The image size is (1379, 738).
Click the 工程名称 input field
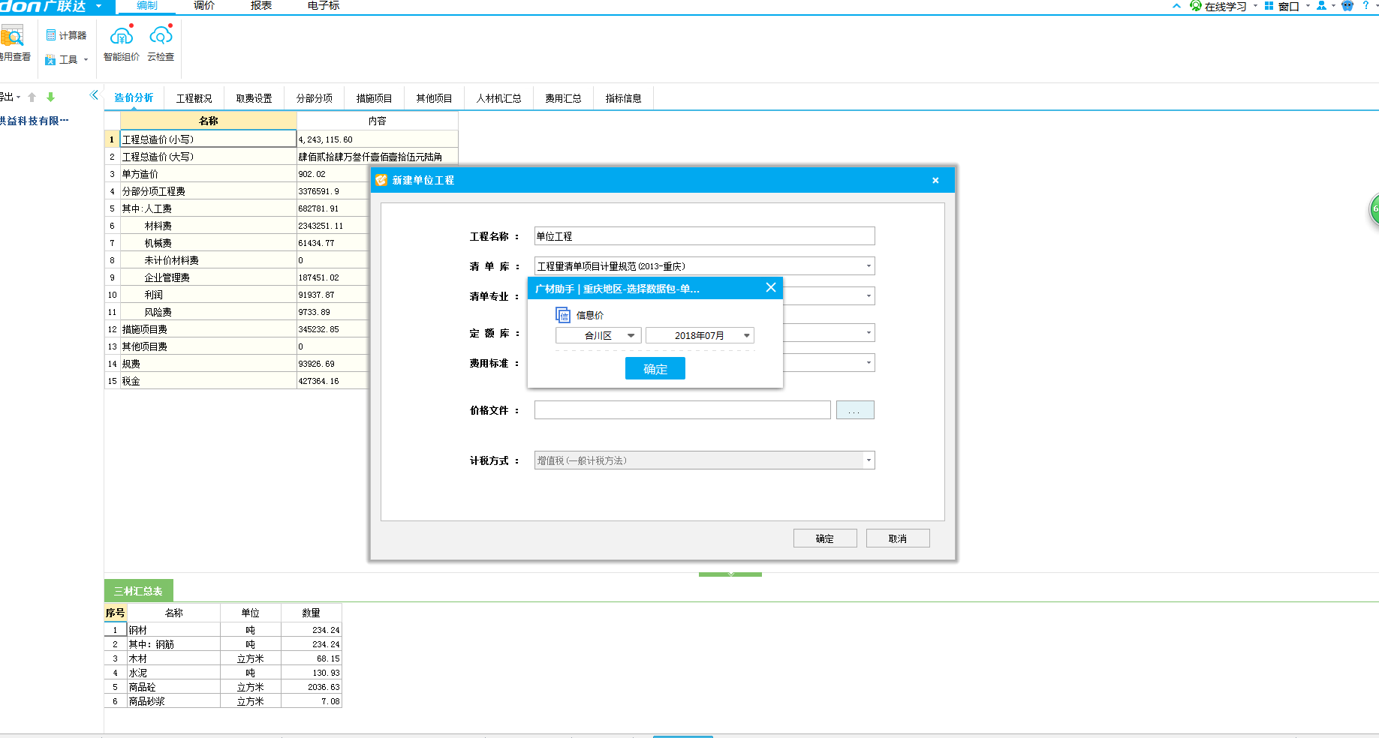coord(704,236)
